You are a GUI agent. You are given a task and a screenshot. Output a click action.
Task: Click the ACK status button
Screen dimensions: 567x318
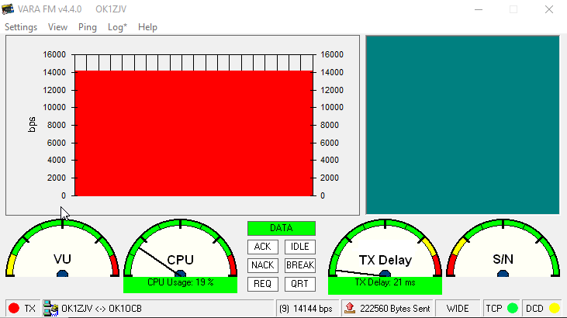click(263, 247)
